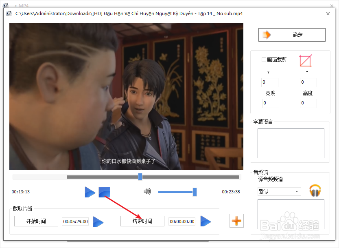The width and height of the screenshot is (339, 248).
Task: Click the current time 00:13:13
Action: click(x=20, y=192)
